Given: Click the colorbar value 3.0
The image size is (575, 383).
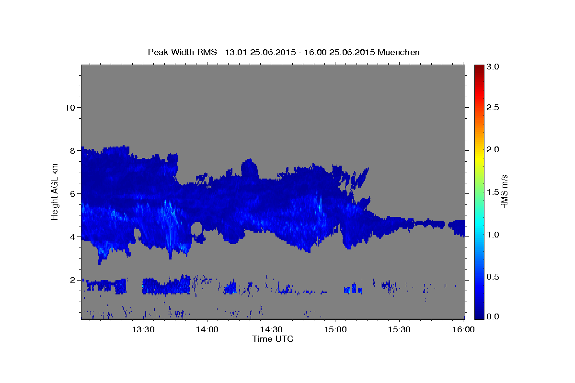Looking at the screenshot, I should (493, 67).
